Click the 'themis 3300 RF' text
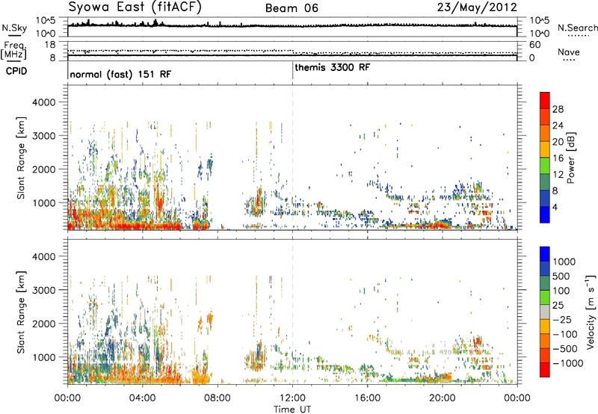Viewport: 598px width, 414px height. click(333, 67)
